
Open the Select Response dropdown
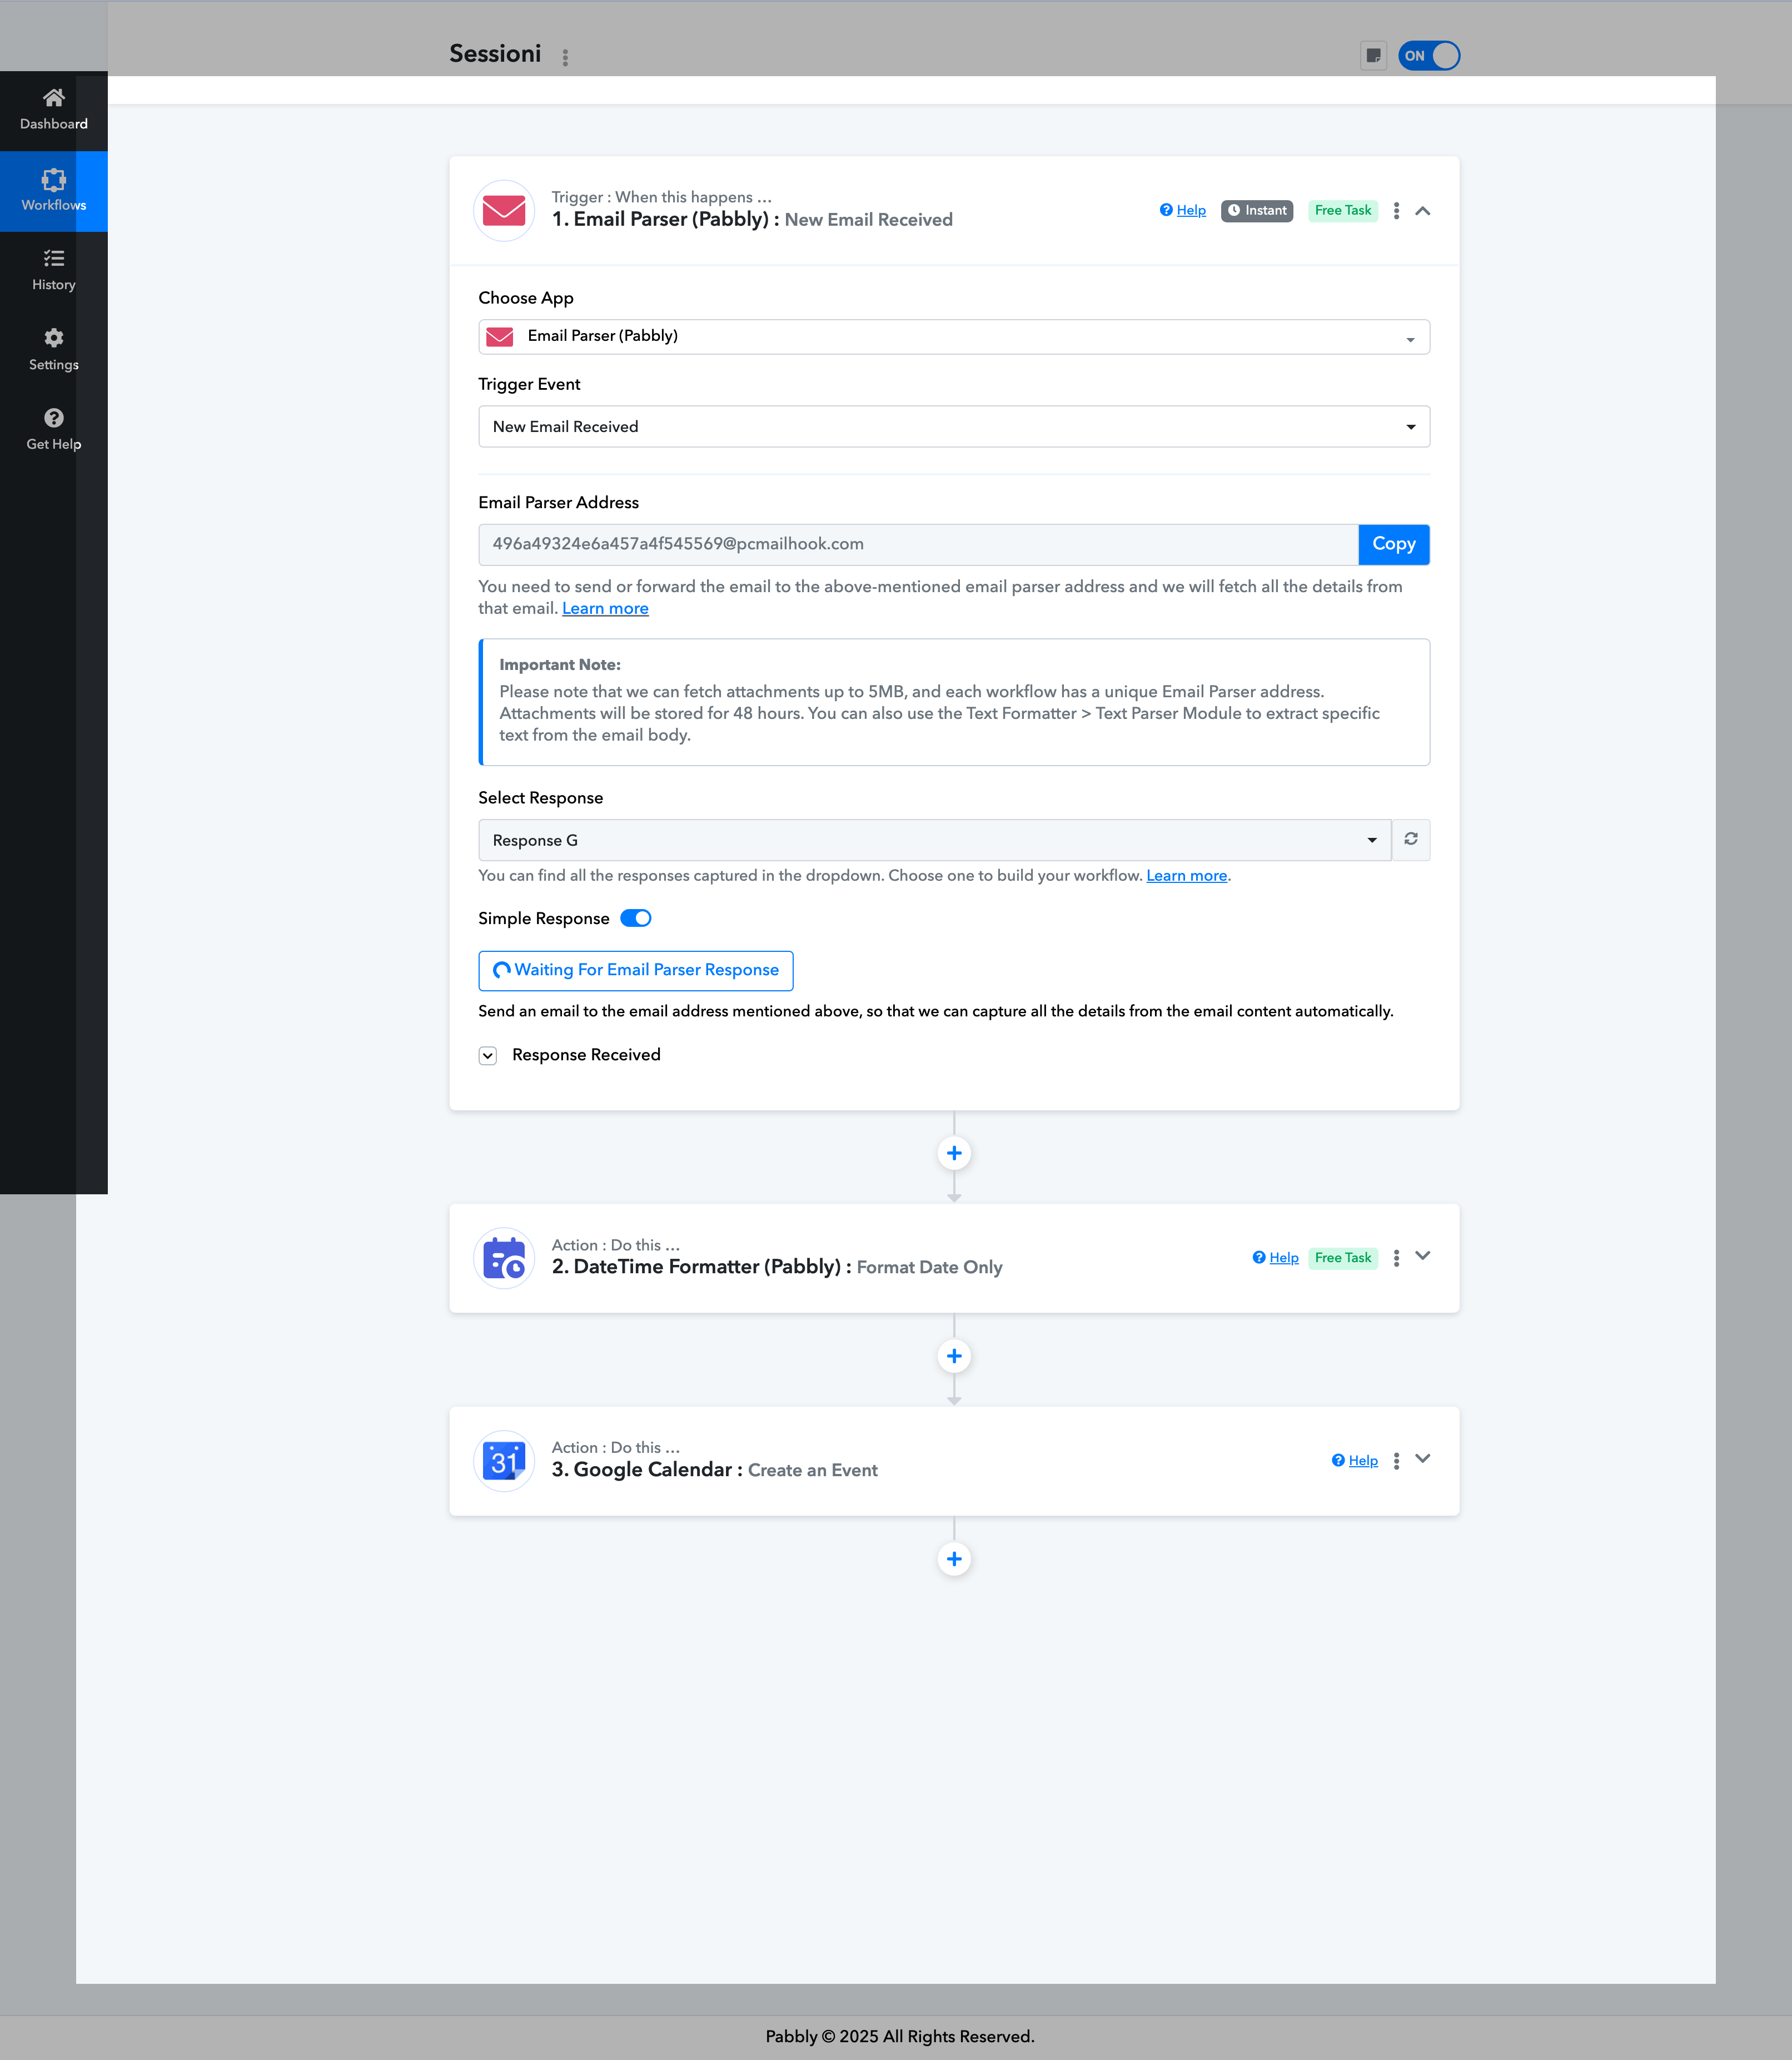click(x=935, y=841)
